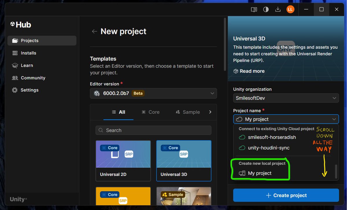Click the Unity logo at sidebar bottom
Viewport: 347px width, 210px height.
click(x=18, y=199)
